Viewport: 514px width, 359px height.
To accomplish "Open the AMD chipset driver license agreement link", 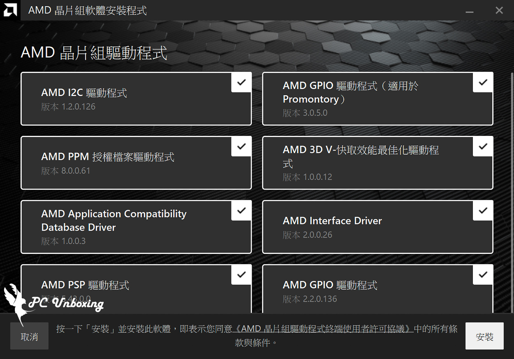I will (x=323, y=329).
